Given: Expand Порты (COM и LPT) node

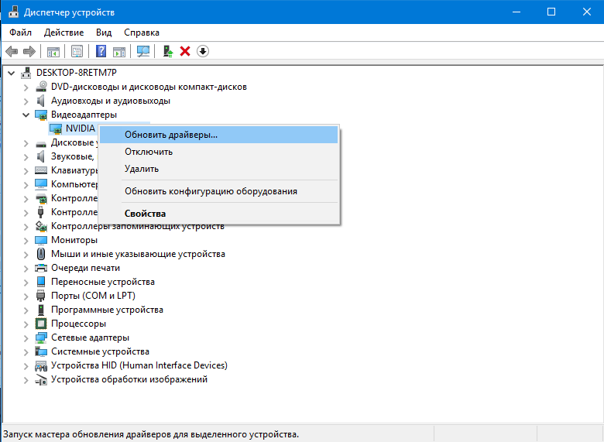Looking at the screenshot, I should click(26, 296).
